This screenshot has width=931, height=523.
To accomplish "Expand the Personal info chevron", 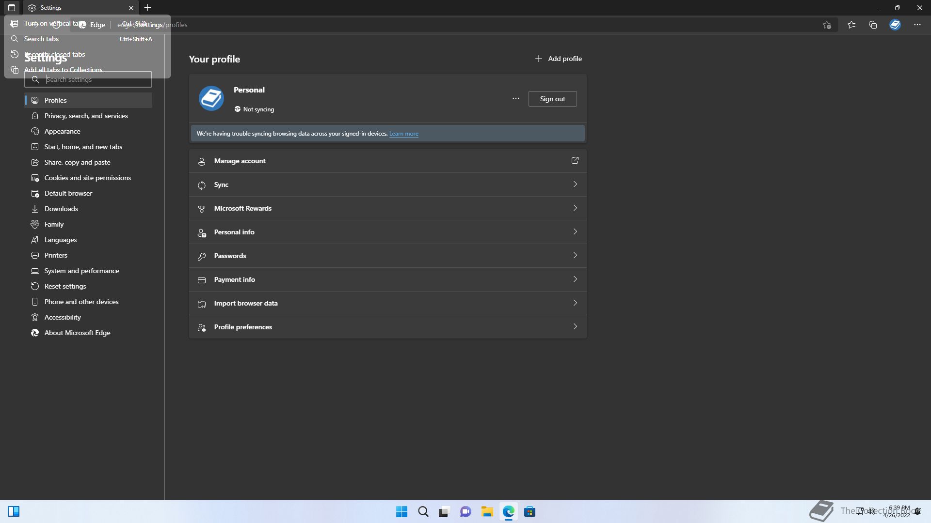I will click(575, 231).
